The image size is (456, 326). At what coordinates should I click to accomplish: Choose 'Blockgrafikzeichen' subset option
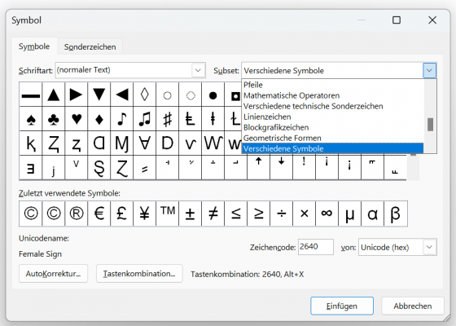tap(332, 127)
